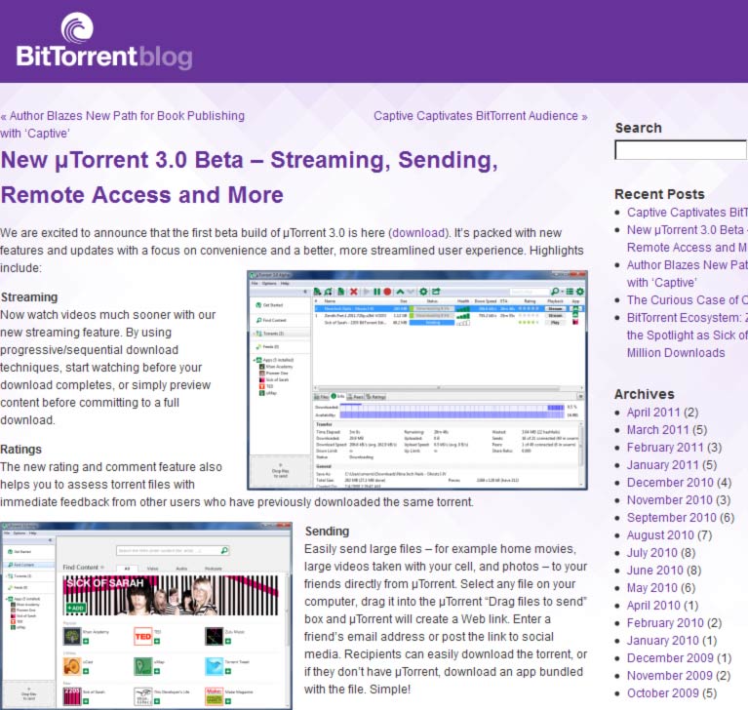The height and width of the screenshot is (710, 748).
Task: Click the Make Magazine app icon
Action: [x=214, y=696]
